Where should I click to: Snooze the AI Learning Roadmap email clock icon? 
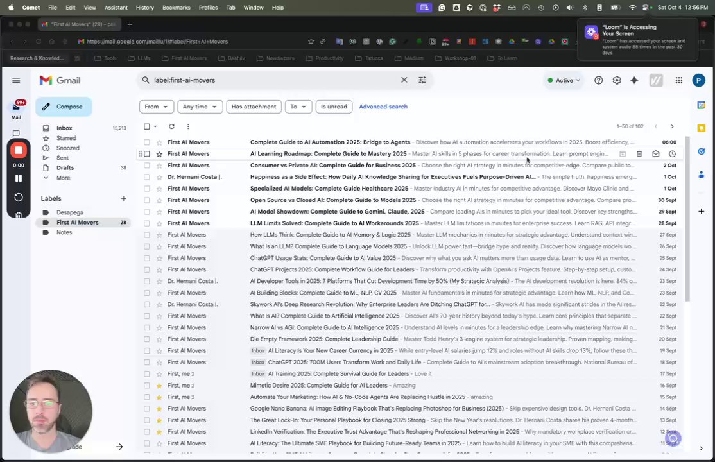[672, 154]
